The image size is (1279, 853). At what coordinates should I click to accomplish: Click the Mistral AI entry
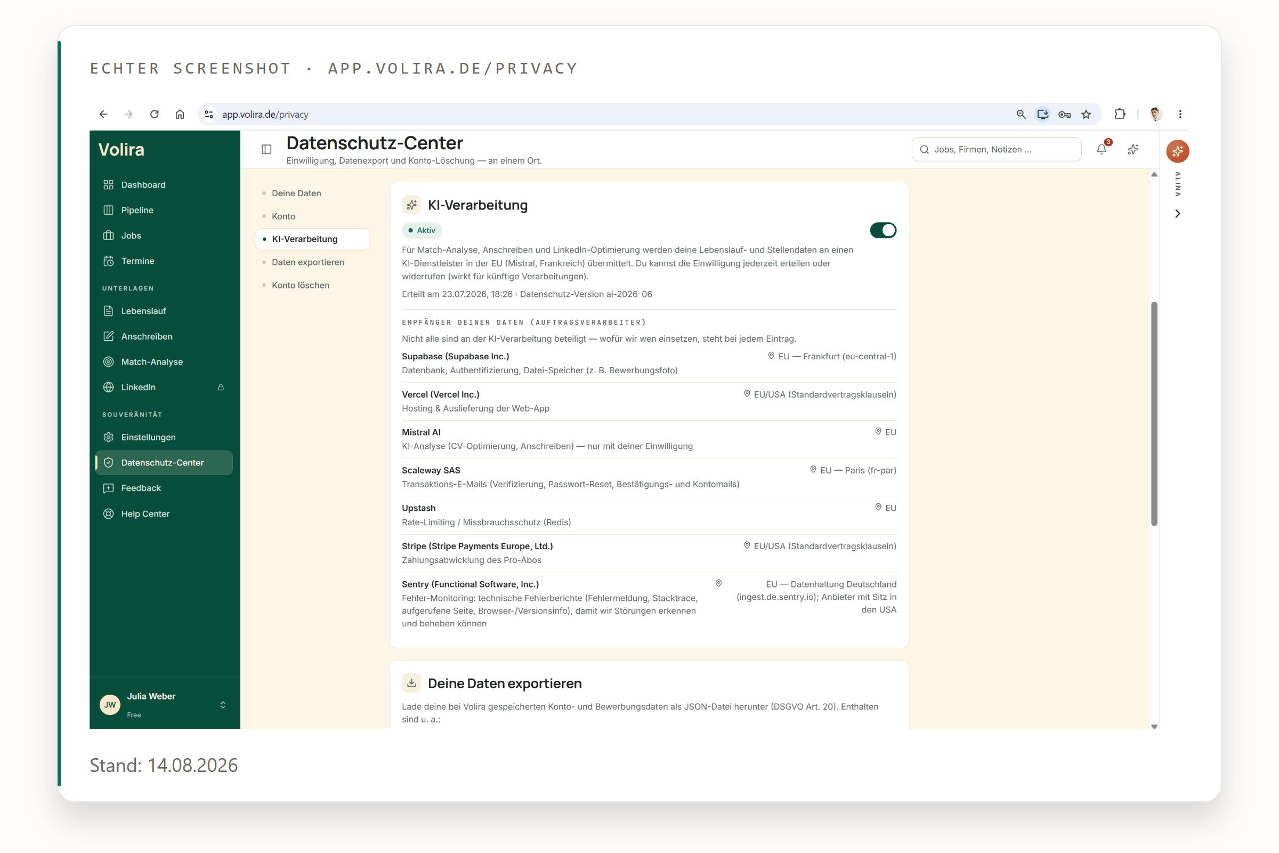649,439
